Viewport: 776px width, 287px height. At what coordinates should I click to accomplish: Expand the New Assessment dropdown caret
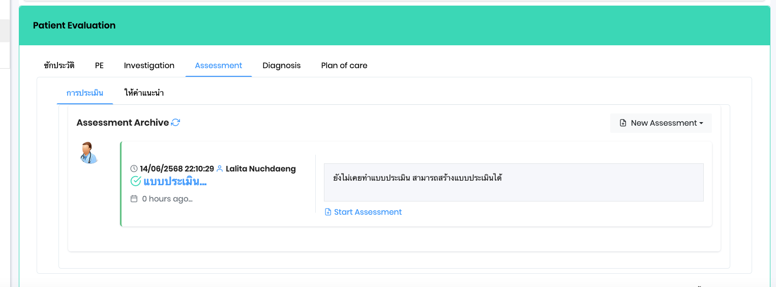(x=701, y=123)
